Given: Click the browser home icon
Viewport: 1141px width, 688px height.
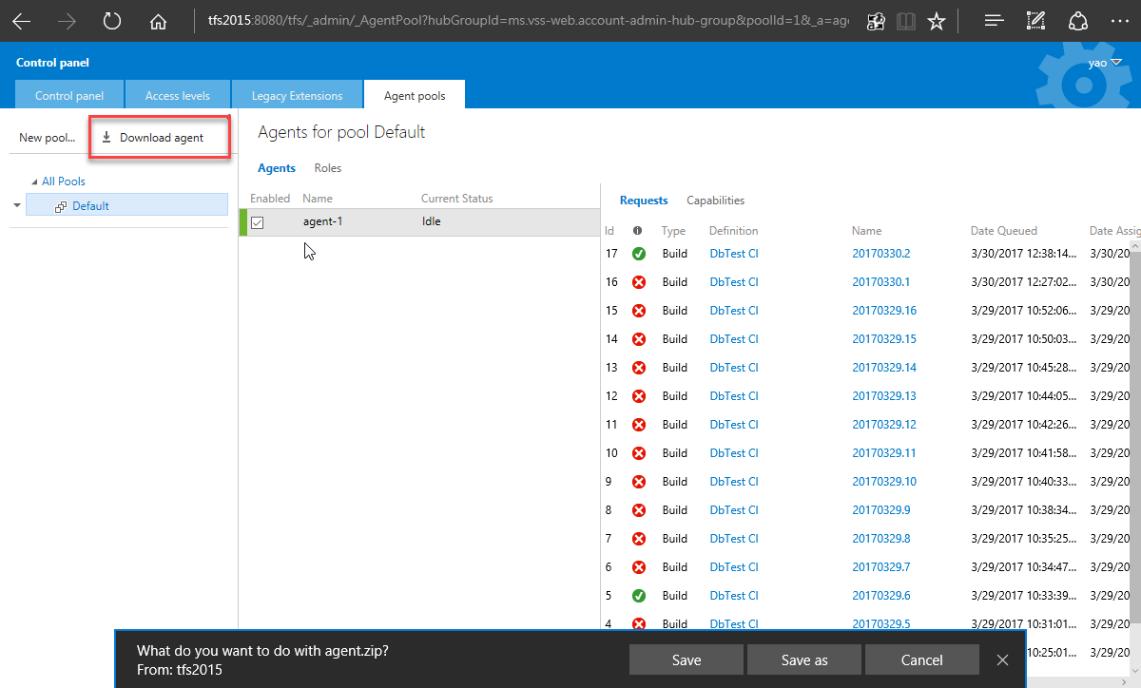Looking at the screenshot, I should [158, 21].
